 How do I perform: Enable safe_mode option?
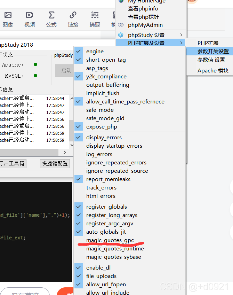click(130, 110)
